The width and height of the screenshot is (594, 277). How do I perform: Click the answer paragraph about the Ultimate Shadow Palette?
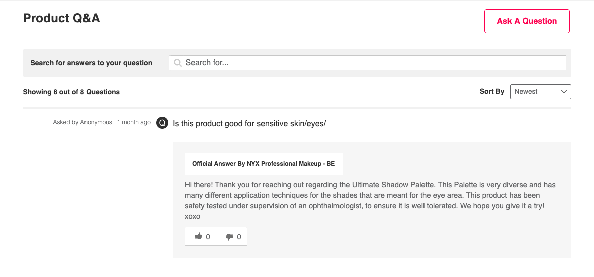coord(370,195)
